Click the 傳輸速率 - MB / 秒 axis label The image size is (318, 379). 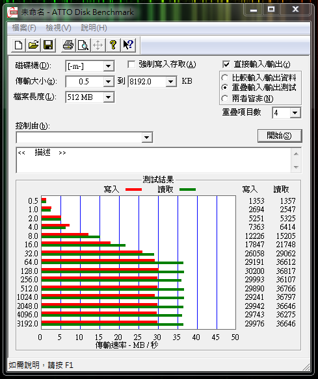point(127,345)
